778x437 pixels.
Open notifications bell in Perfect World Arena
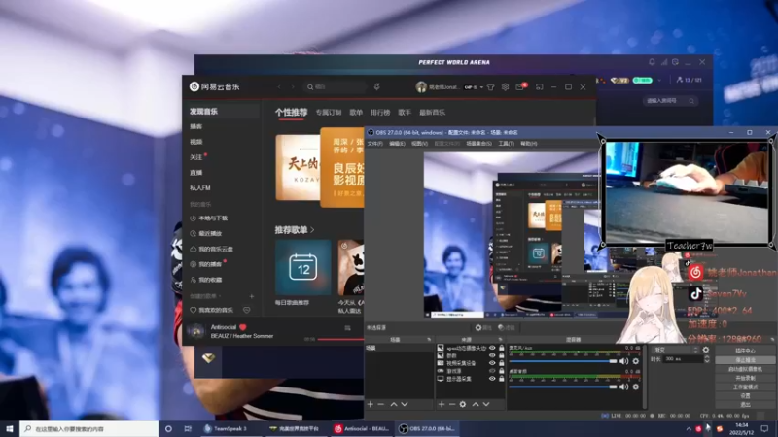[x=652, y=62]
